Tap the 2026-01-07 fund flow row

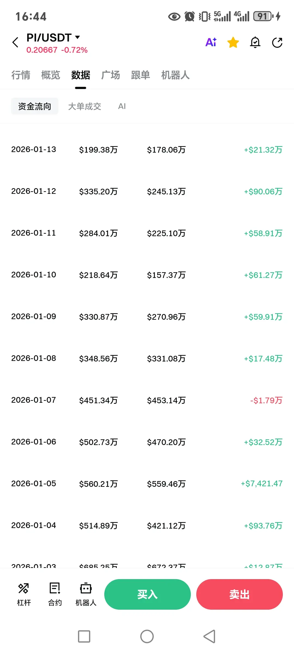pos(147,400)
